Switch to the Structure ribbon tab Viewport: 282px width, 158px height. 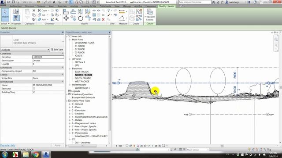click(30, 6)
